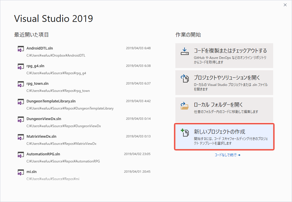The image size is (292, 202).
Task: Click description mentioning スキャフォールディング付きのプロジェクト テンプレート
Action: [x=231, y=141]
